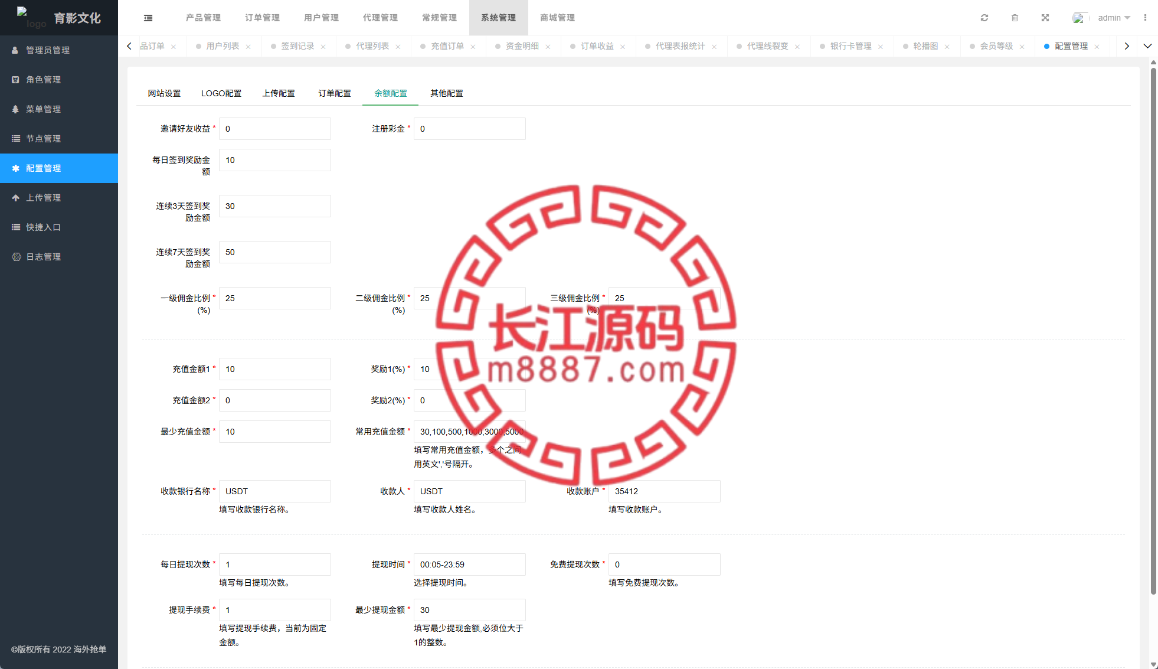Click the 连续7天签到奖励金额 input field
The image size is (1158, 669).
click(x=275, y=252)
